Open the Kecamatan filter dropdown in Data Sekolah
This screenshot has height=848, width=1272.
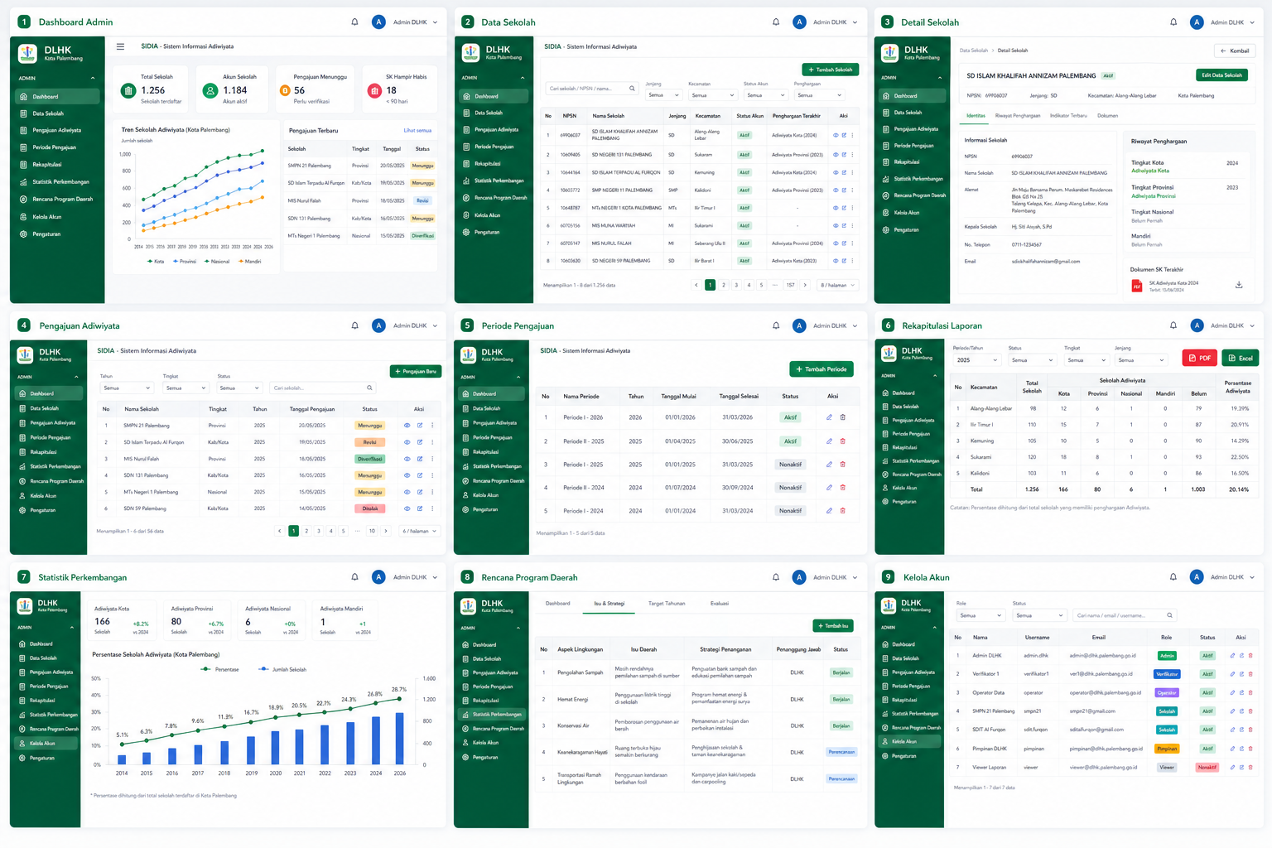point(712,95)
